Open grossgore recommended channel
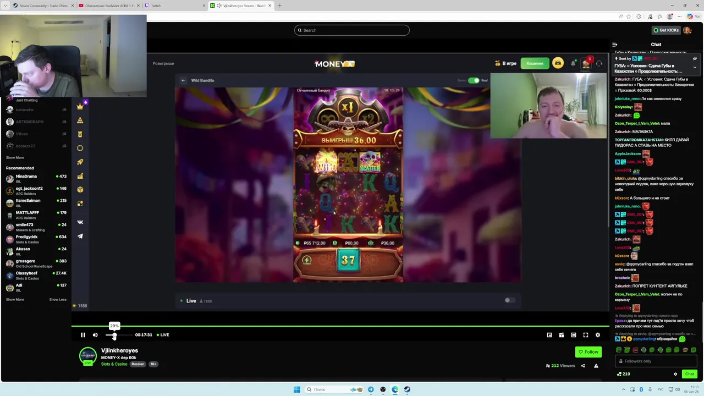This screenshot has width=704, height=396. pos(36,263)
